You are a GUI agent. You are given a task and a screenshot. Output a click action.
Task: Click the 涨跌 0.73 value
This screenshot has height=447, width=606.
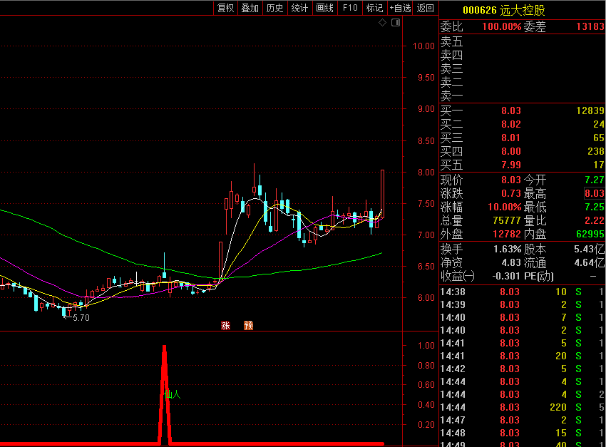tap(511, 194)
